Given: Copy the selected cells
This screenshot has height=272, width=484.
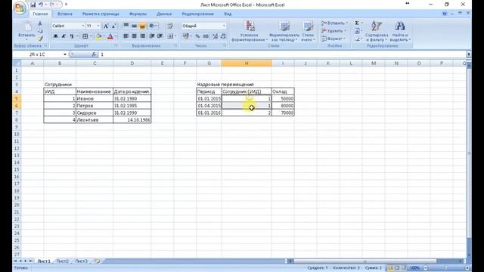Looking at the screenshot, I should tap(40, 31).
